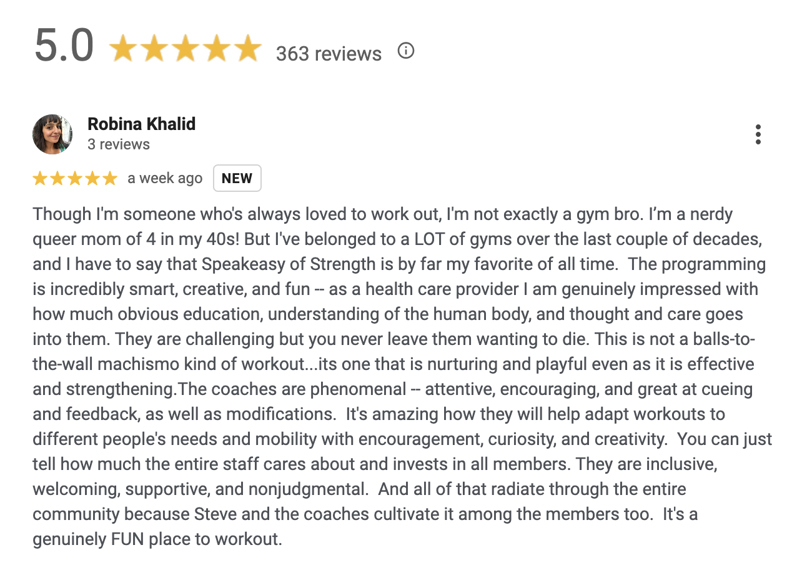This screenshot has width=807, height=580.
Task: Click the fourth star in the large overall rating
Action: coord(217,49)
